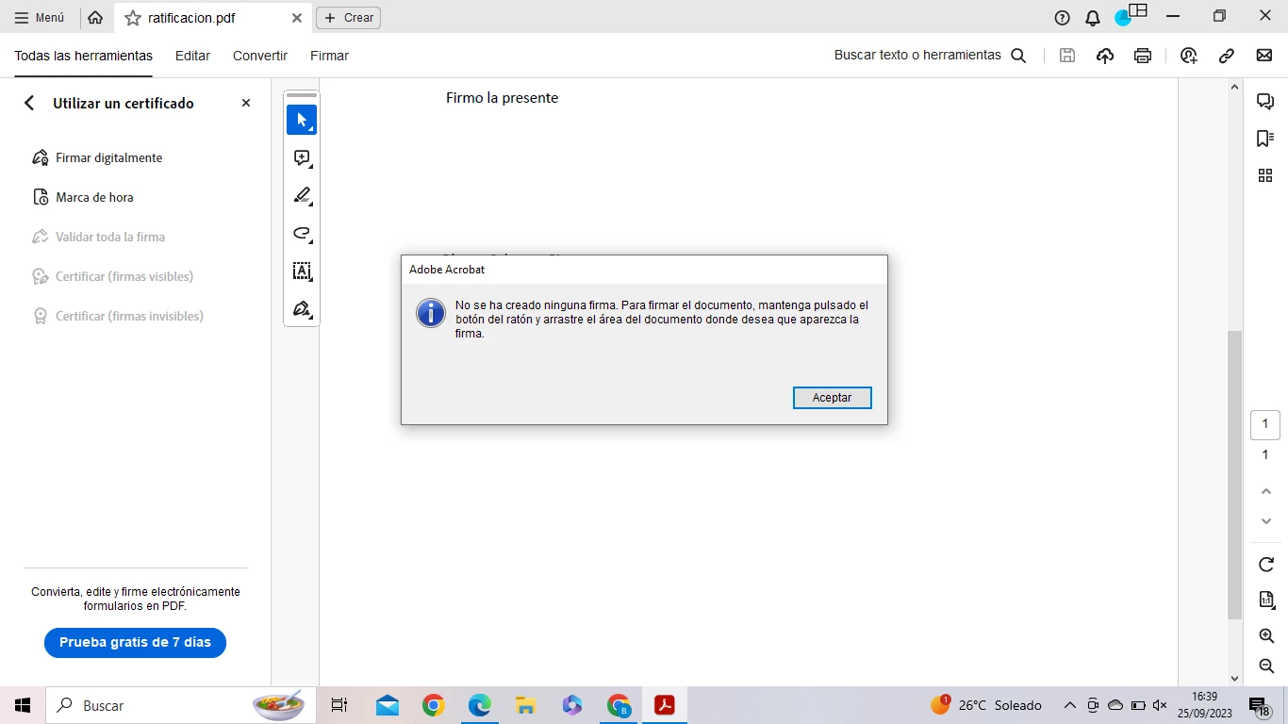Click the upload to cloud icon
Viewport: 1288px width, 724px height.
(x=1105, y=56)
